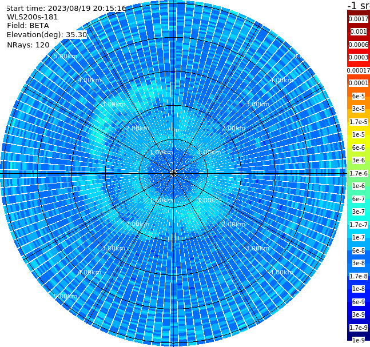Click the 1e-6 colorbar value
Viewport: 370px width, 347px height.
(x=359, y=186)
